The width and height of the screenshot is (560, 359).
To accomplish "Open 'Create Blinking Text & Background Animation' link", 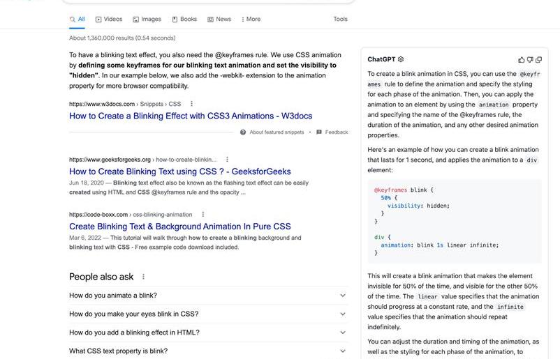I will [180, 227].
